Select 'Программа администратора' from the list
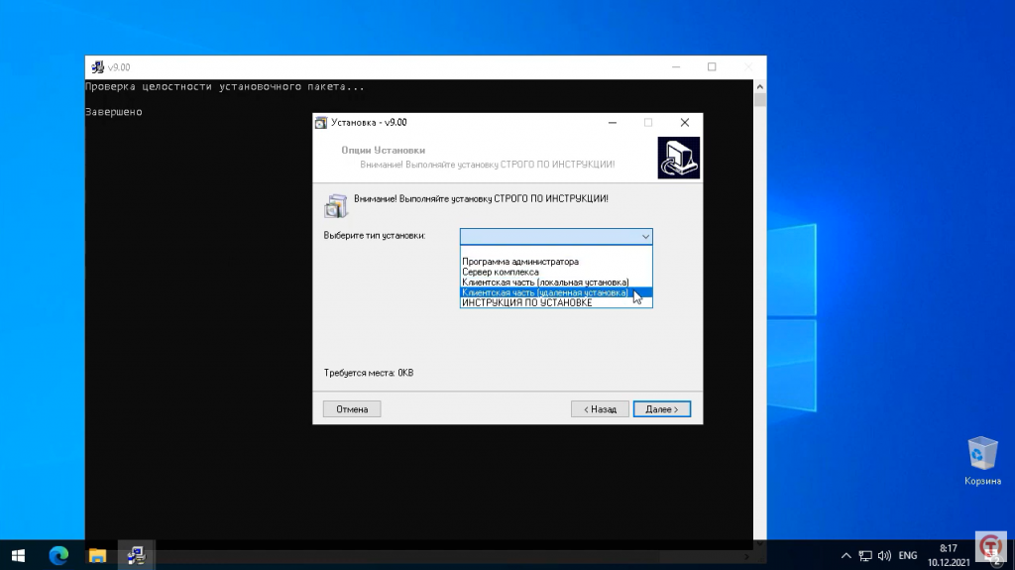 pyautogui.click(x=520, y=262)
